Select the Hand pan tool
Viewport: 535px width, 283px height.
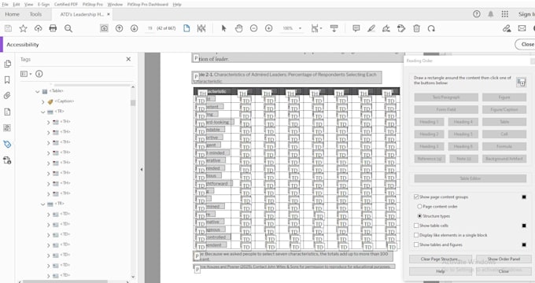pyautogui.click(x=239, y=28)
